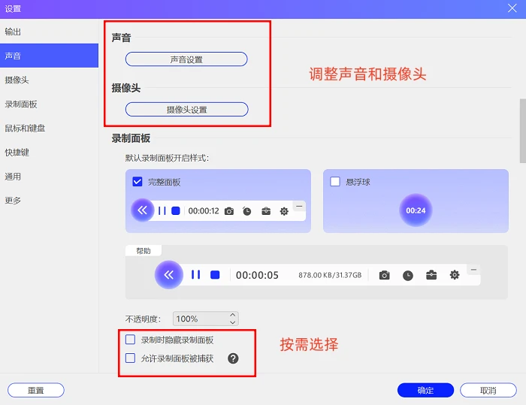Open the toolbox icon in help panel
This screenshot has width=526, height=405.
[431, 275]
